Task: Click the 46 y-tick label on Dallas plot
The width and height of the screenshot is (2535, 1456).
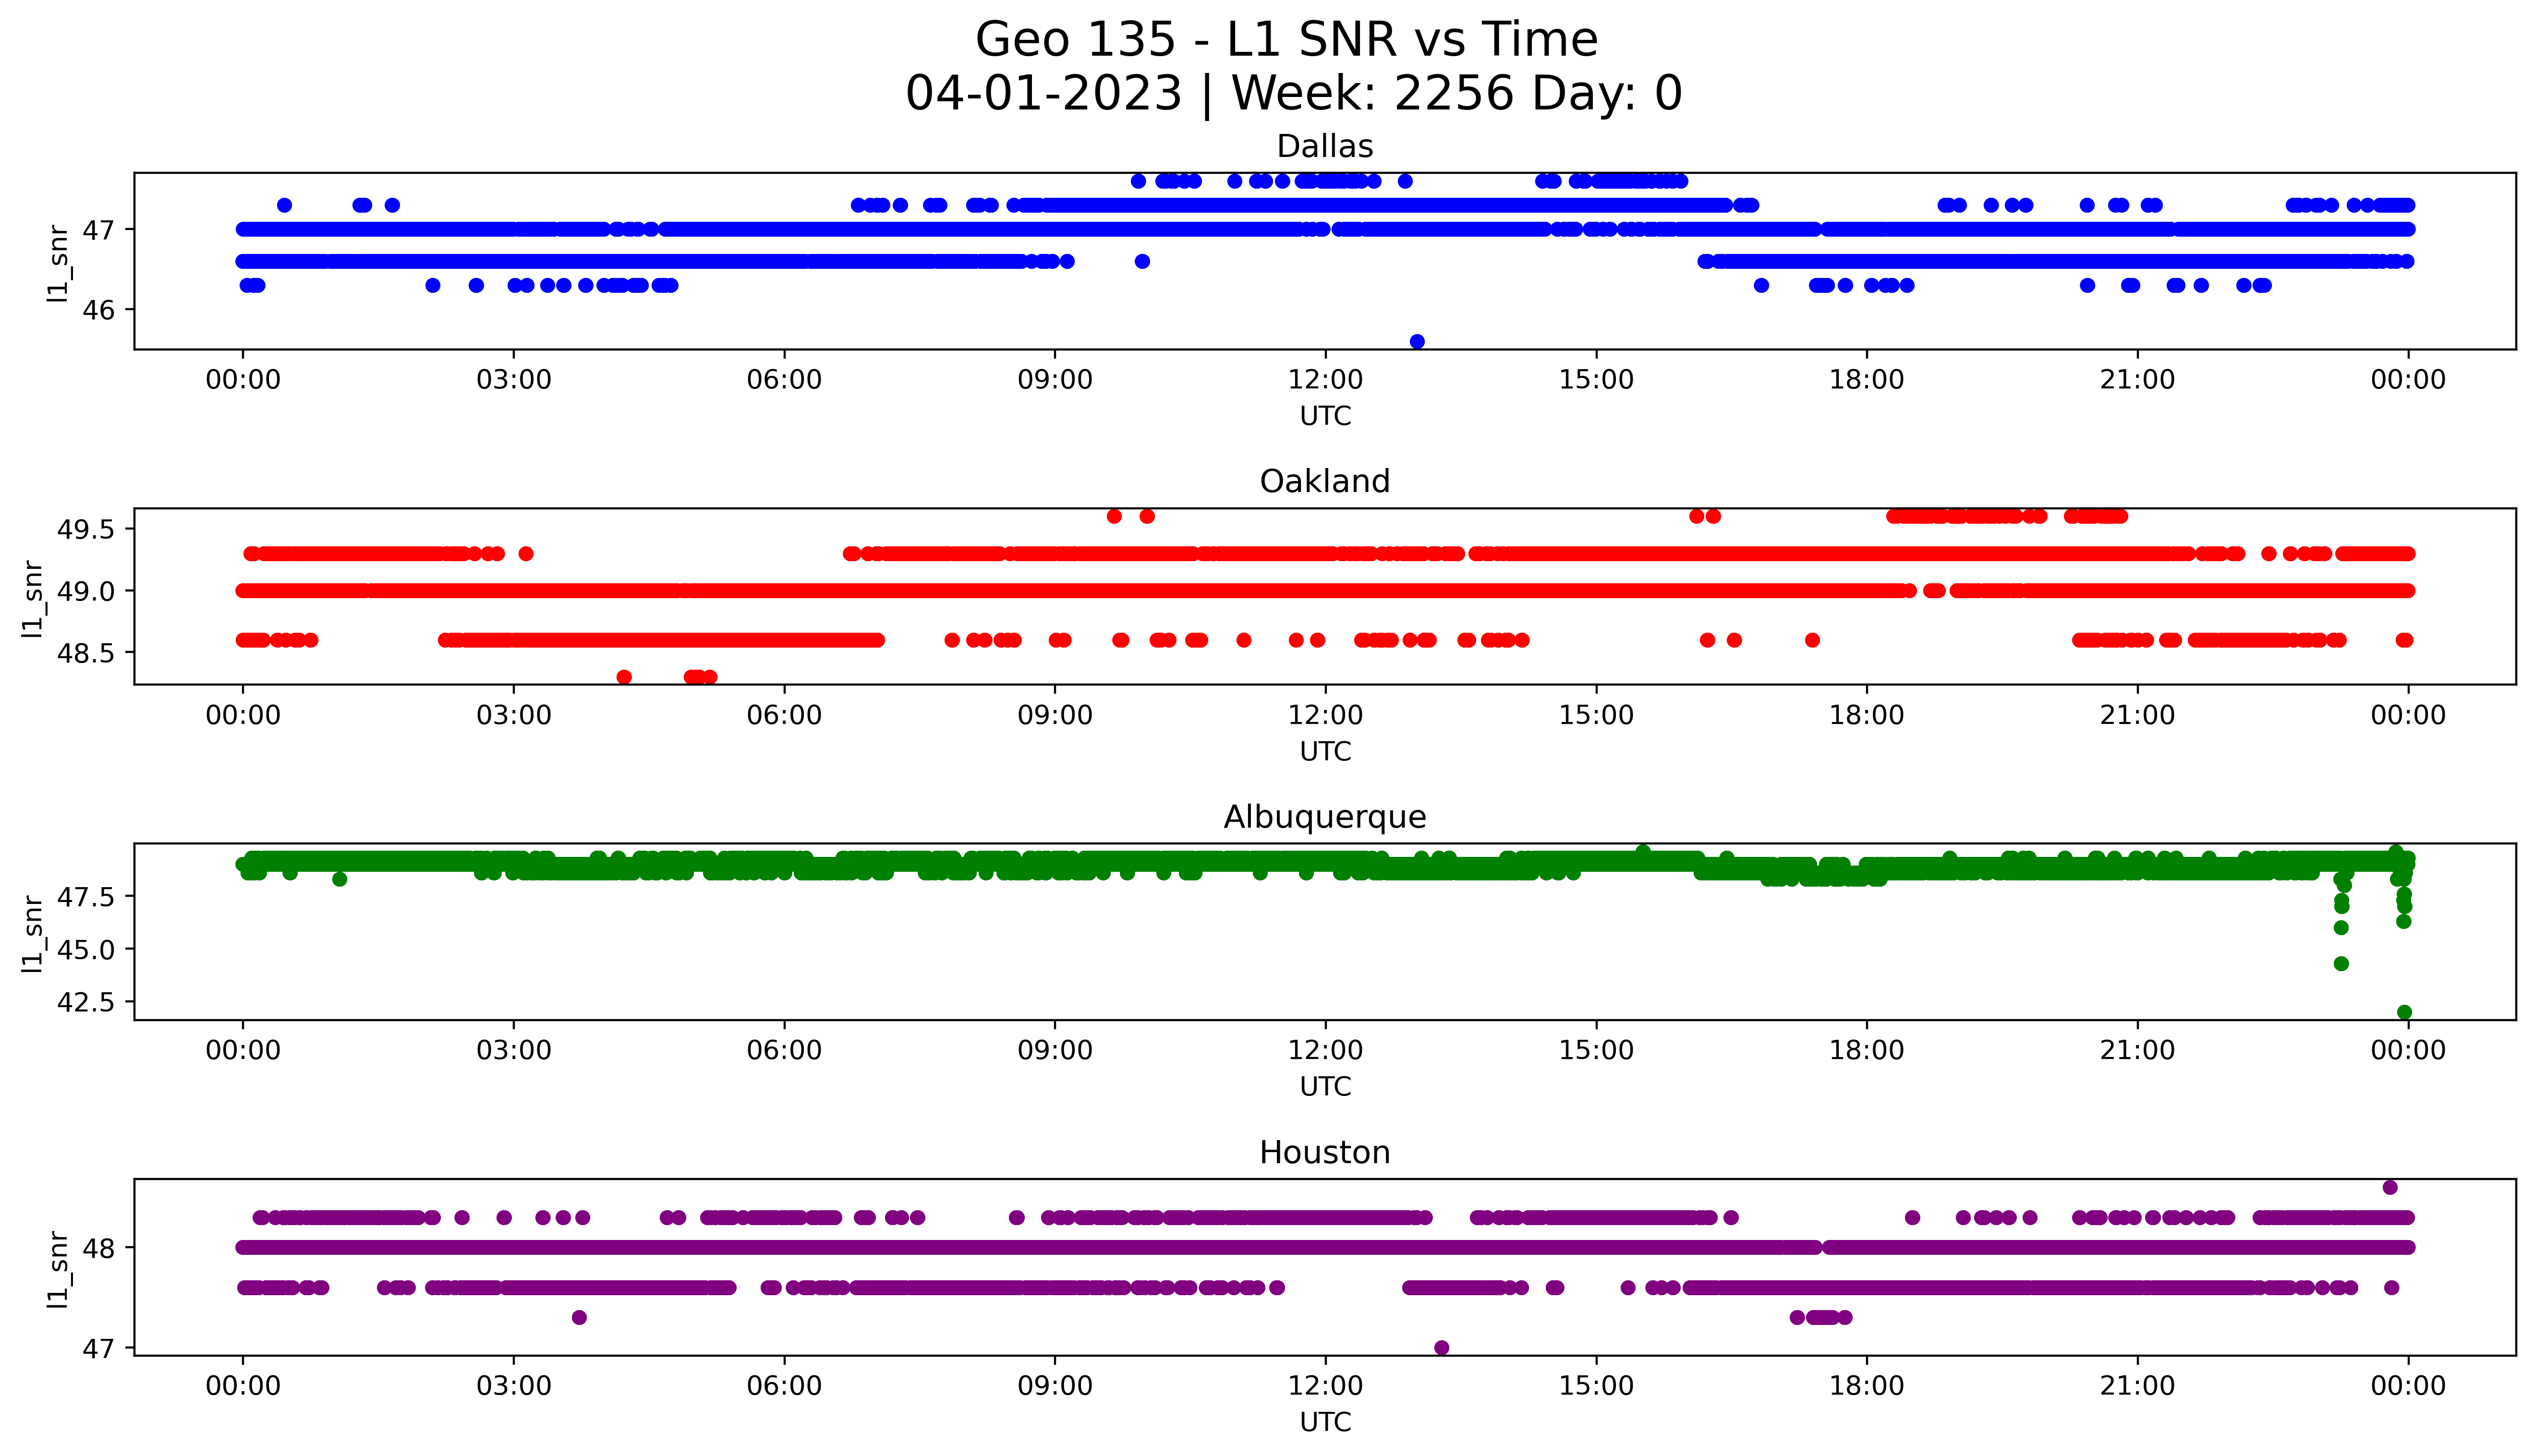Action: click(99, 310)
